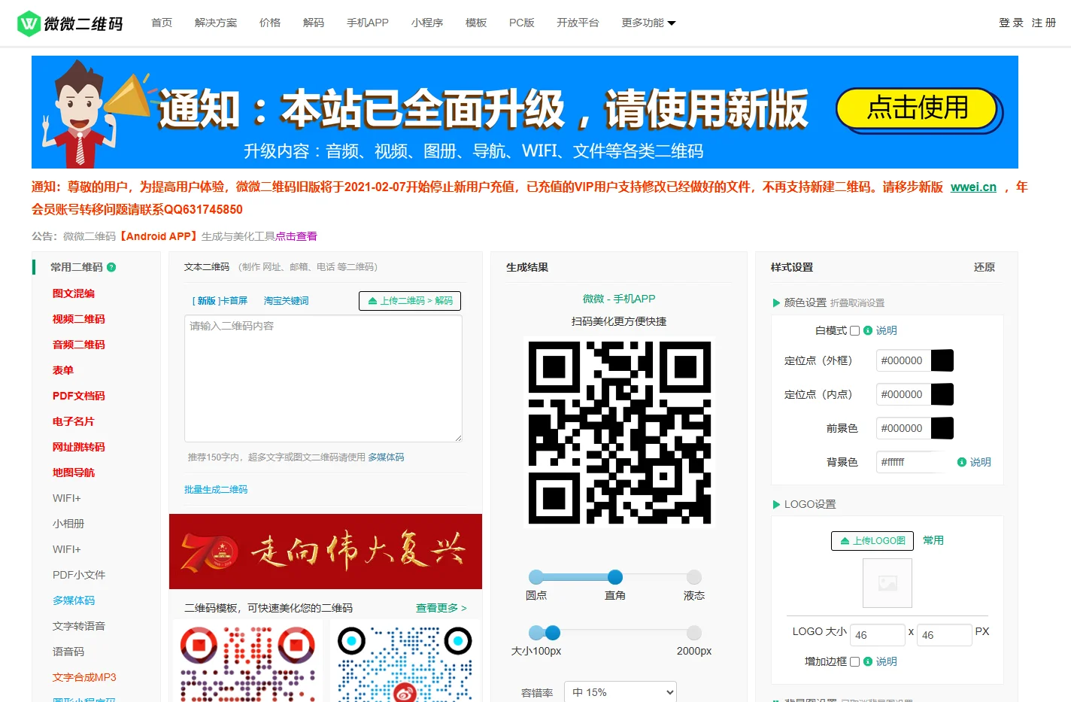Image resolution: width=1071 pixels, height=702 pixels.
Task: Open PC版 from the top menu
Action: coord(522,23)
